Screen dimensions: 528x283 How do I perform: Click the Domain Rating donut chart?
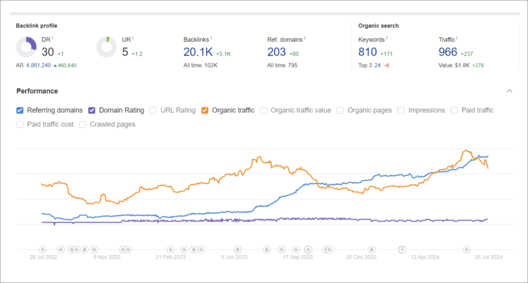(x=26, y=47)
